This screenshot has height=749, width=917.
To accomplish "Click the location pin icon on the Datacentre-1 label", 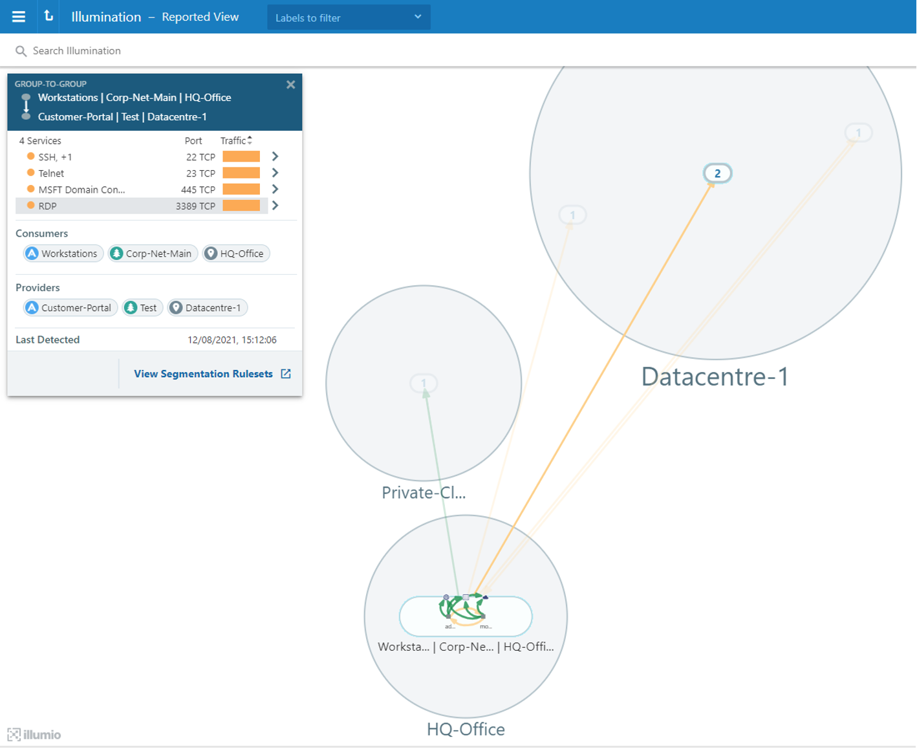I will pyautogui.click(x=176, y=308).
